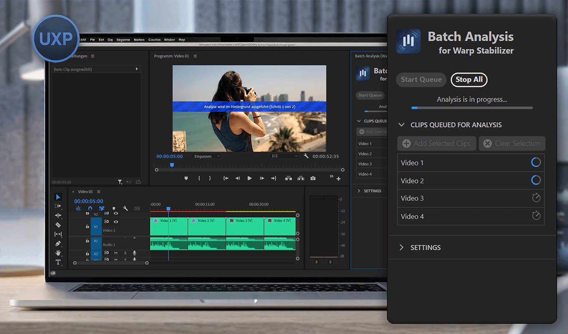Play the Program Monitor video
The width and height of the screenshot is (568, 334).
250,178
